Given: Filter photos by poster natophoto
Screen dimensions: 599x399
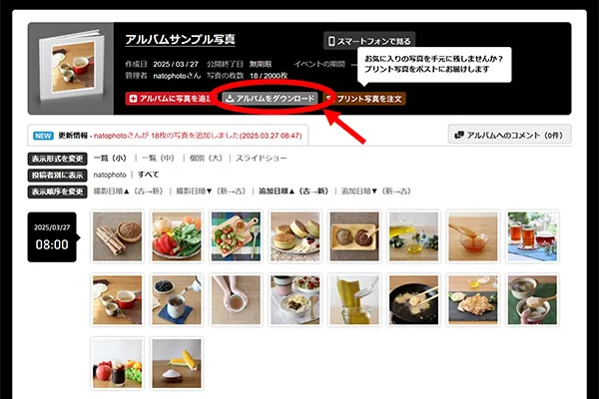Looking at the screenshot, I should coord(110,175).
